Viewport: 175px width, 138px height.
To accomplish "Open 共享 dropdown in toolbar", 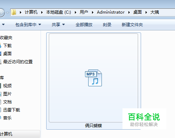I will click(x=58, y=24).
